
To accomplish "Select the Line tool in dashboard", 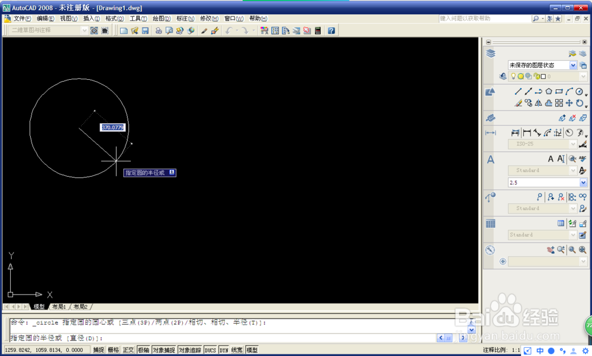I will (x=518, y=91).
